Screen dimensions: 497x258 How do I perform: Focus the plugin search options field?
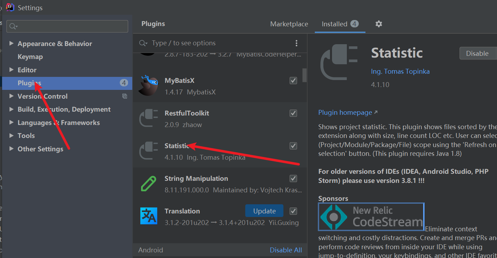click(x=220, y=43)
